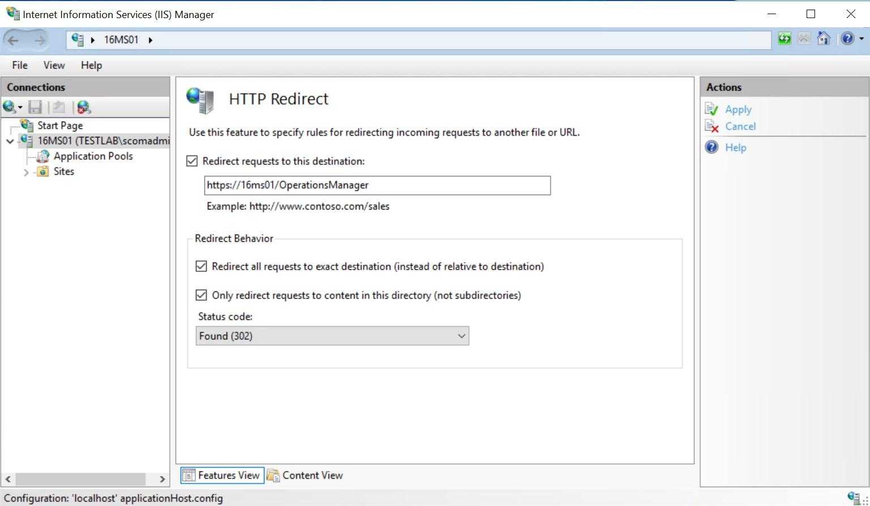Uncheck Redirect requests to this destination
Viewport: 870px width, 506px height.
coord(192,161)
